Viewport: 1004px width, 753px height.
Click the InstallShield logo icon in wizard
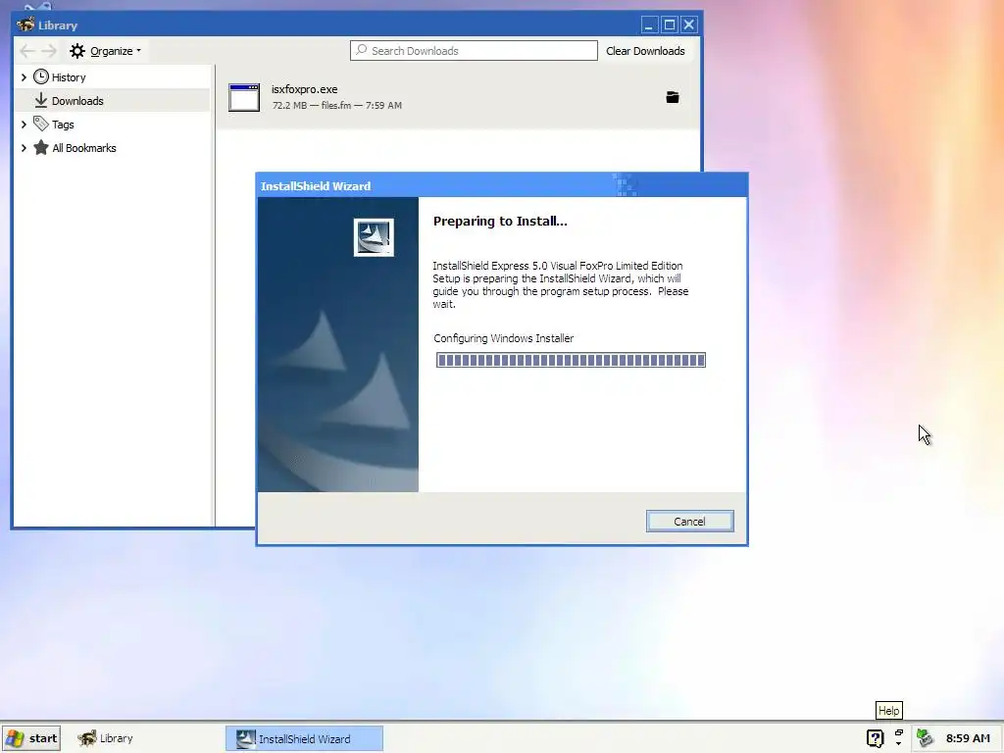[x=374, y=237]
